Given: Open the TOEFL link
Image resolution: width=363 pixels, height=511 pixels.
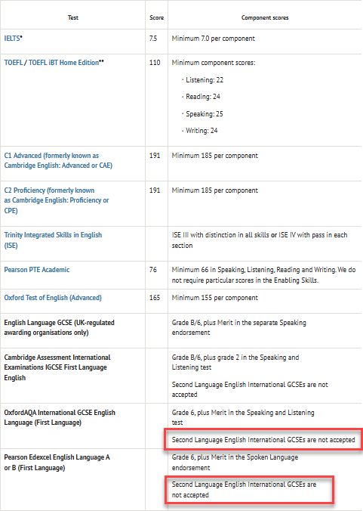Looking at the screenshot, I should tap(14, 63).
